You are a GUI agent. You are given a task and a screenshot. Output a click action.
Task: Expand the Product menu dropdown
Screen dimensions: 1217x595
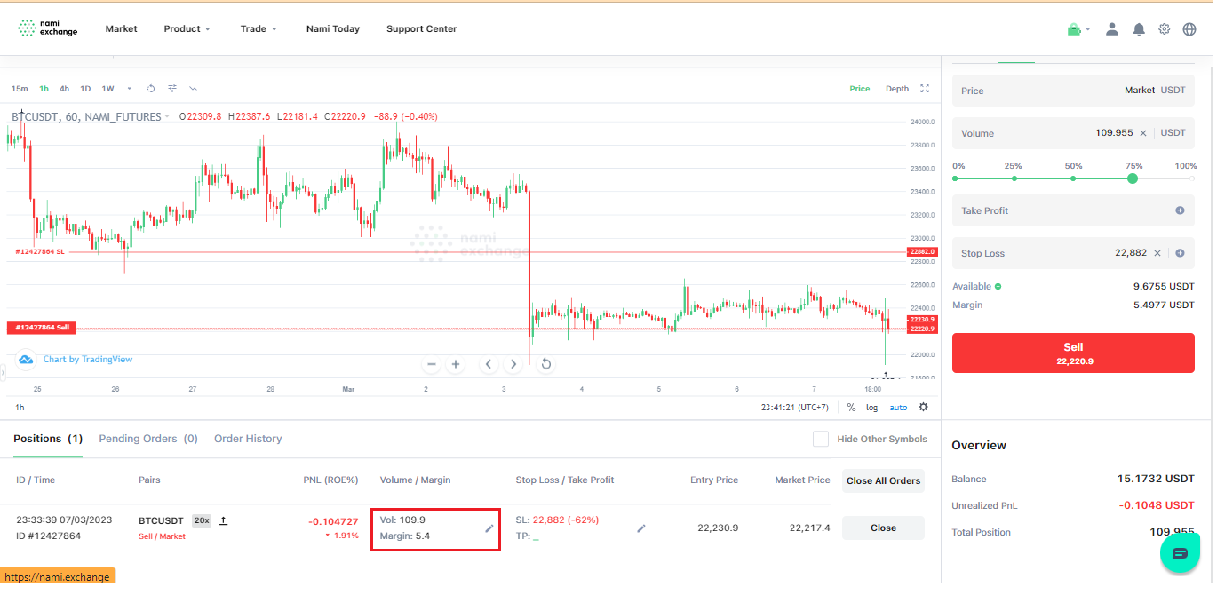click(187, 29)
